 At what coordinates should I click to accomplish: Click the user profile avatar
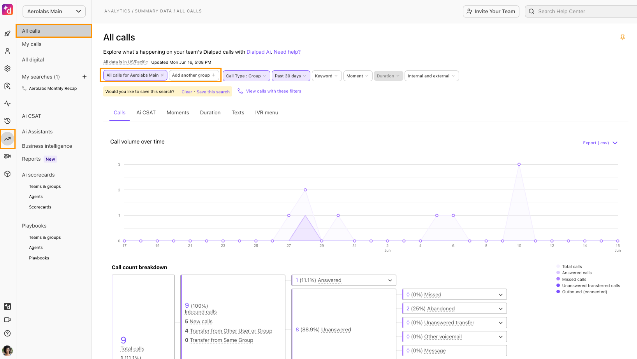(x=7, y=350)
